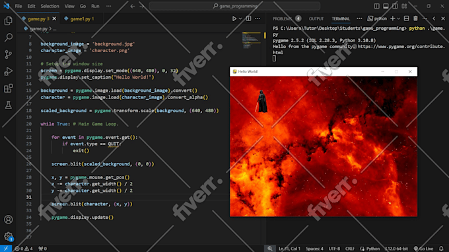This screenshot has width=449, height=252.
Task: Open the View menu
Action: (x=69, y=6)
